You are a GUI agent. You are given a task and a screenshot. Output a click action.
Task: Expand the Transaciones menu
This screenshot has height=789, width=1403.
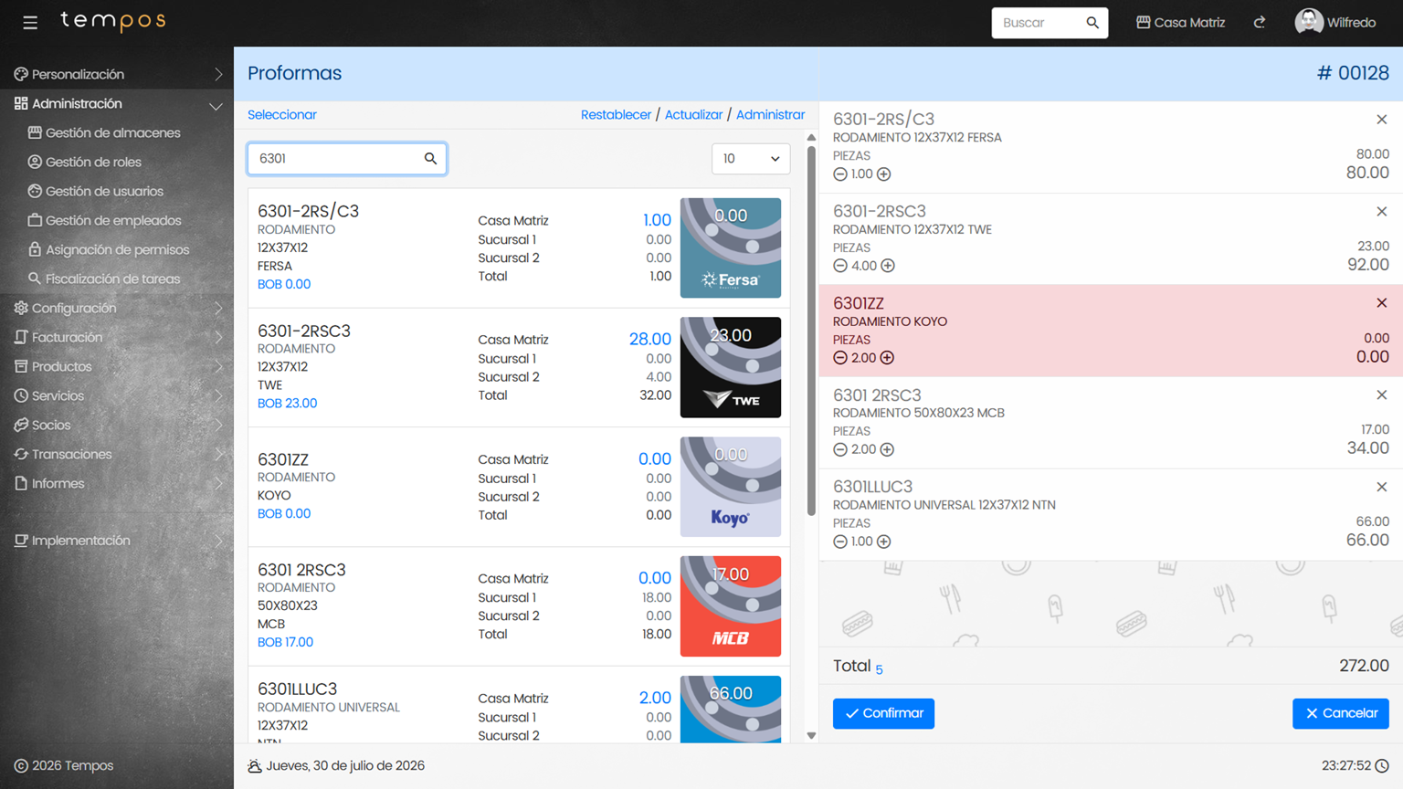(x=117, y=454)
